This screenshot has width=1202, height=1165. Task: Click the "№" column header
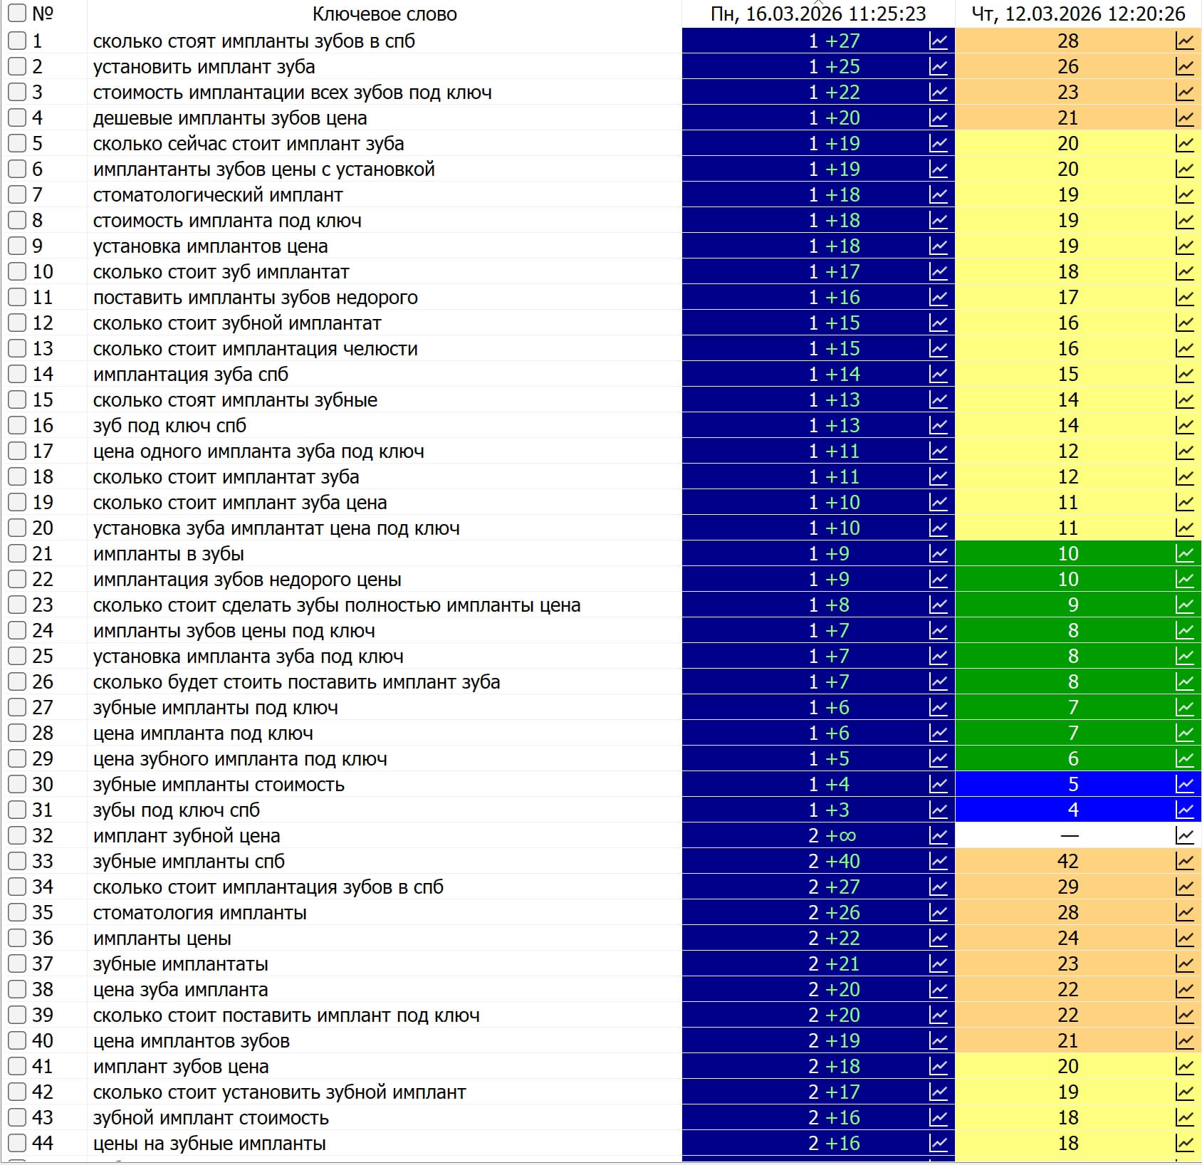tap(43, 14)
